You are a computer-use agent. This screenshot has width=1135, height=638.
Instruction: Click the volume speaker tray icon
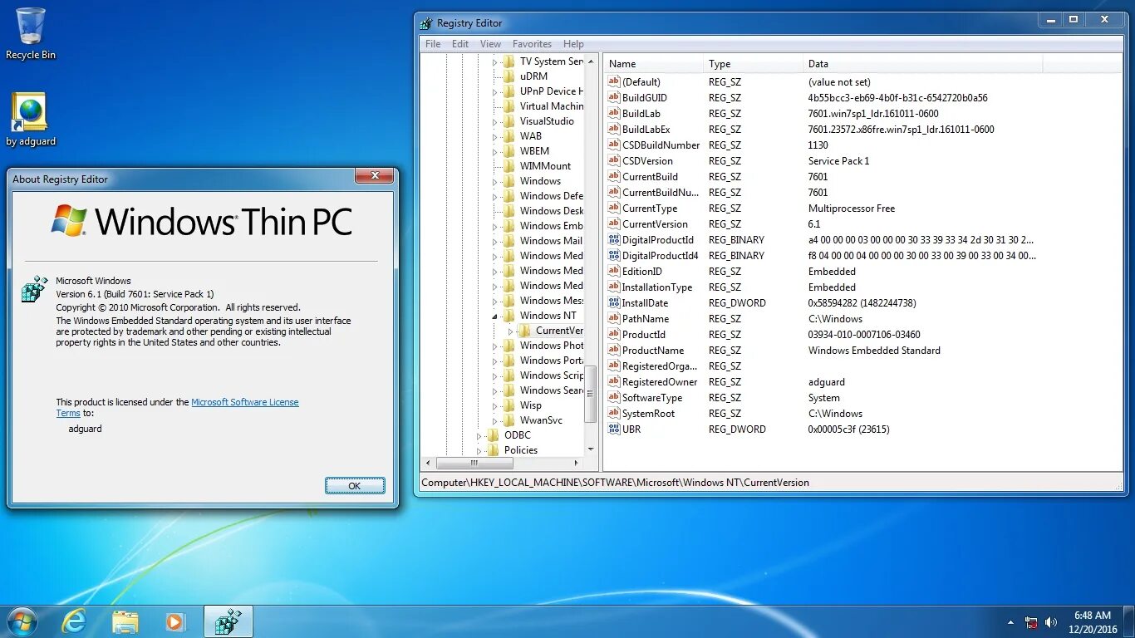tap(1051, 622)
